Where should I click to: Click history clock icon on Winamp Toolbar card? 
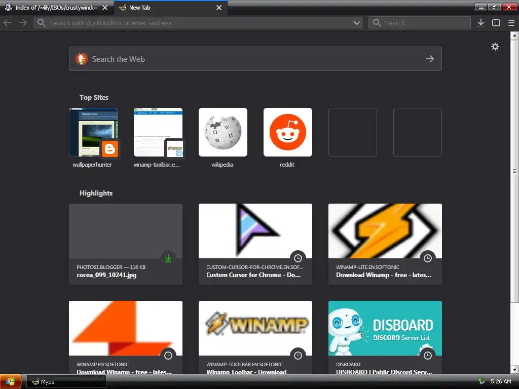point(298,356)
